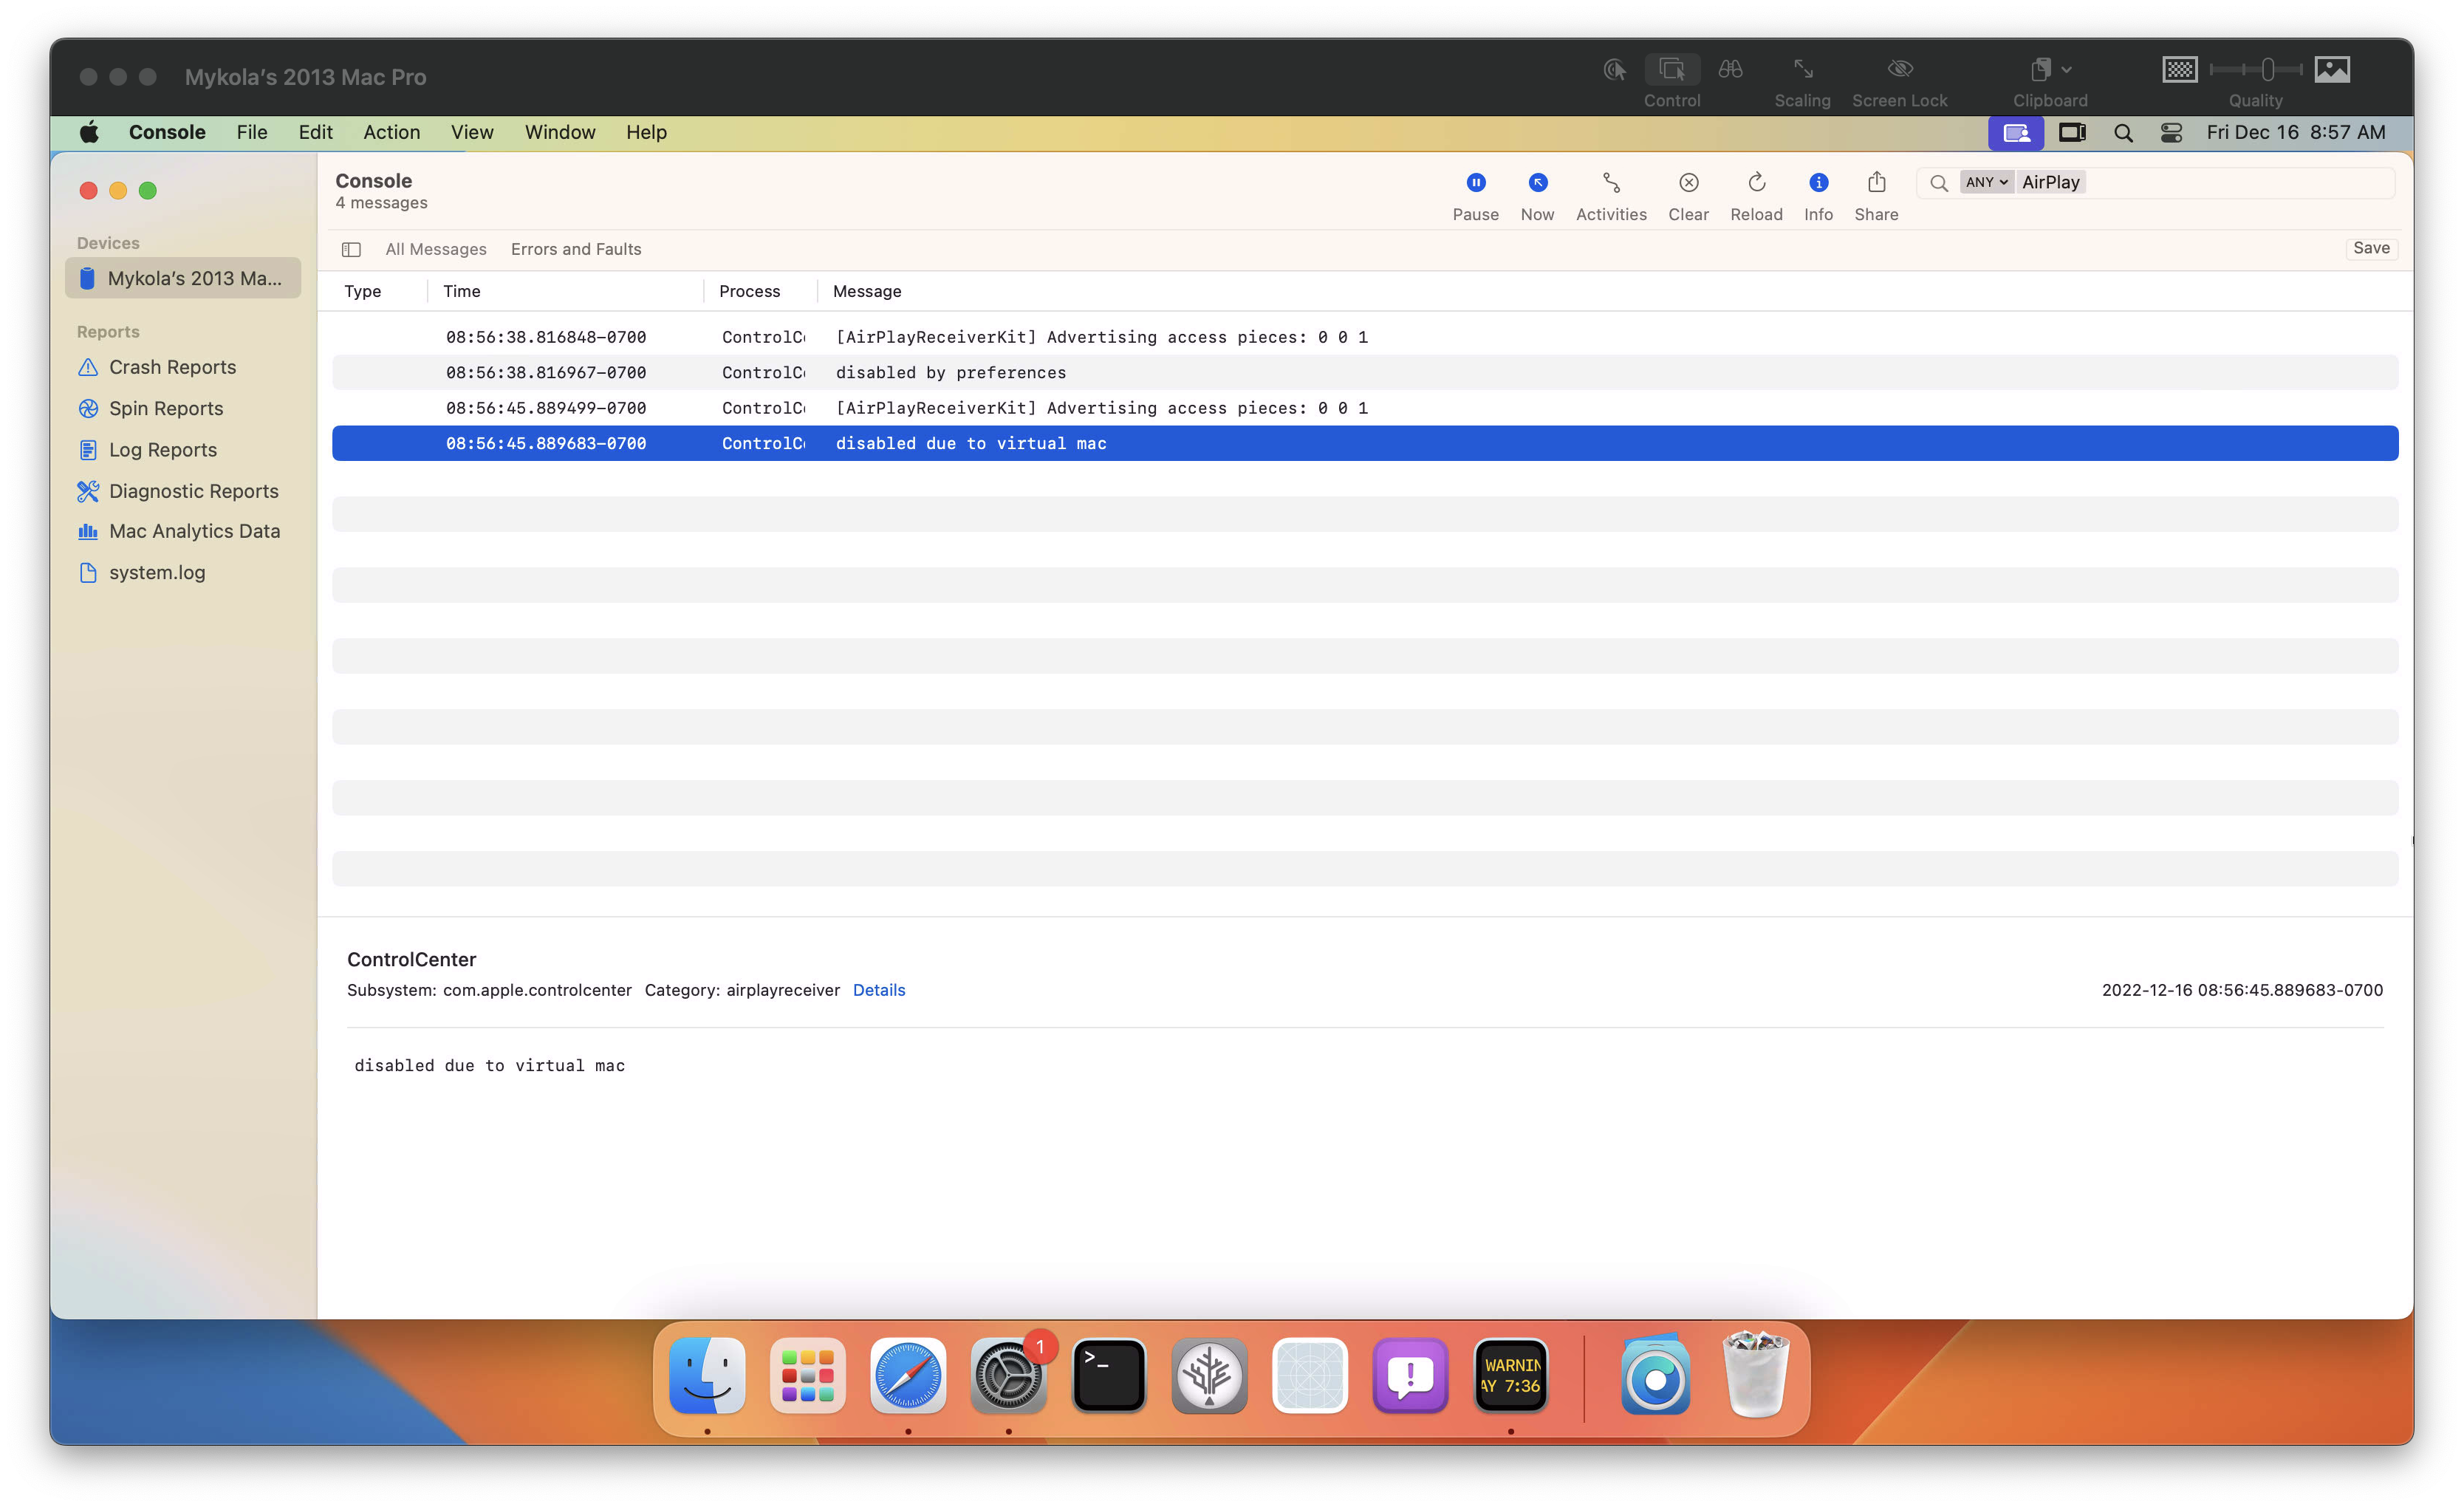Toggle Control mode in the sharing toolbar
This screenshot has height=1507, width=2464.
(x=1671, y=69)
